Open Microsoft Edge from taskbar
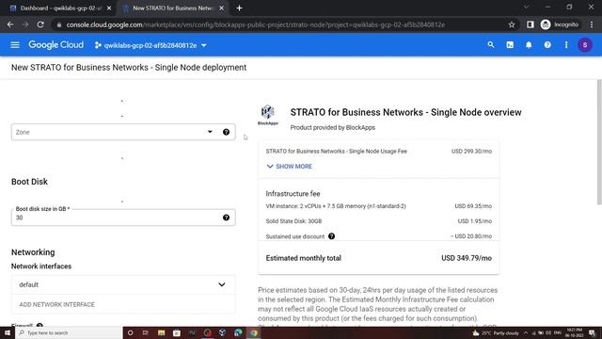Screen dimensions: 602x339 pyautogui.click(x=238, y=332)
